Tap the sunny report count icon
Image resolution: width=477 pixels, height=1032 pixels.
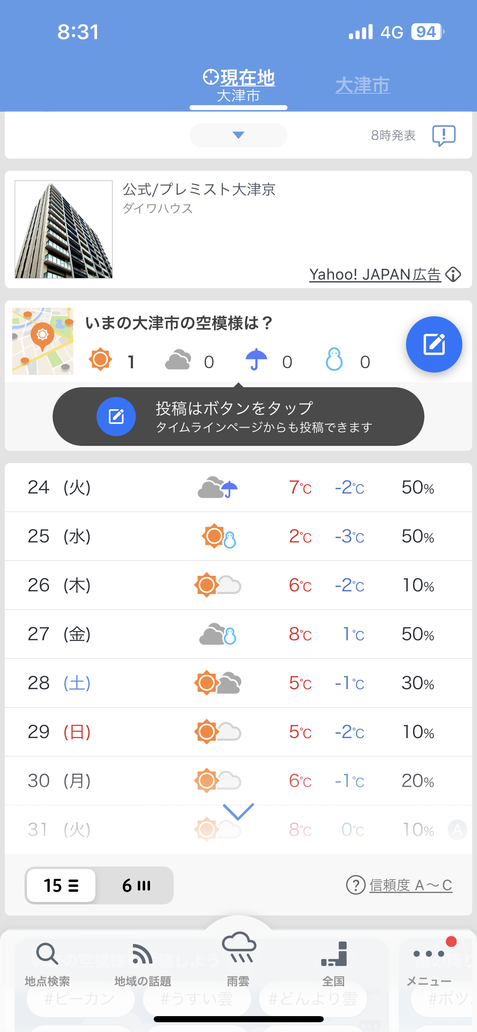(x=100, y=359)
